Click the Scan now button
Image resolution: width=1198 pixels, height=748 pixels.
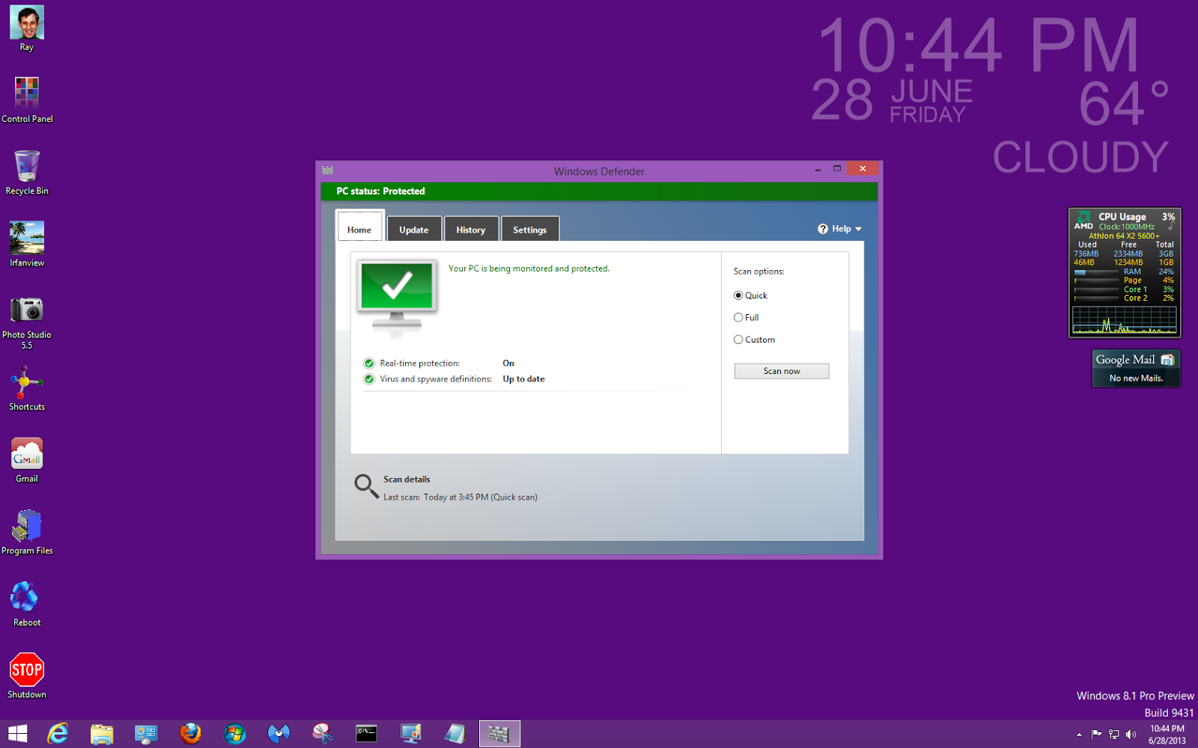[x=782, y=371]
